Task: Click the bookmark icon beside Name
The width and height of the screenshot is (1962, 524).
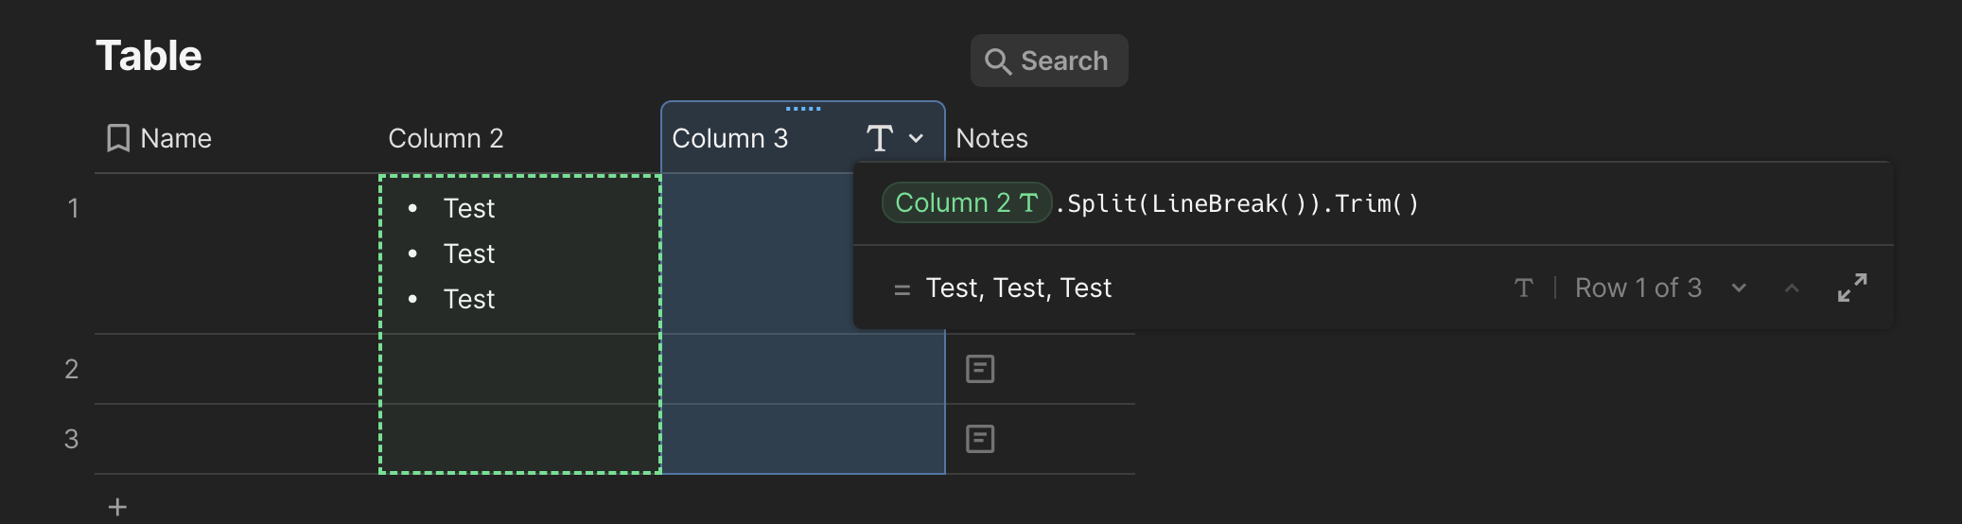Action: coord(117,138)
